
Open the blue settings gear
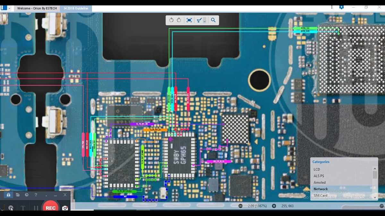[341, 7]
